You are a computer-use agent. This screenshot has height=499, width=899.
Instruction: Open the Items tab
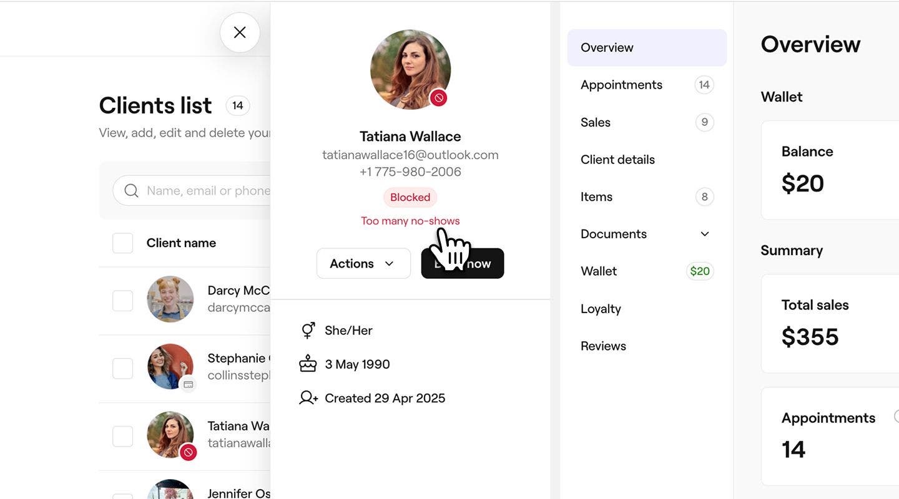click(x=647, y=197)
